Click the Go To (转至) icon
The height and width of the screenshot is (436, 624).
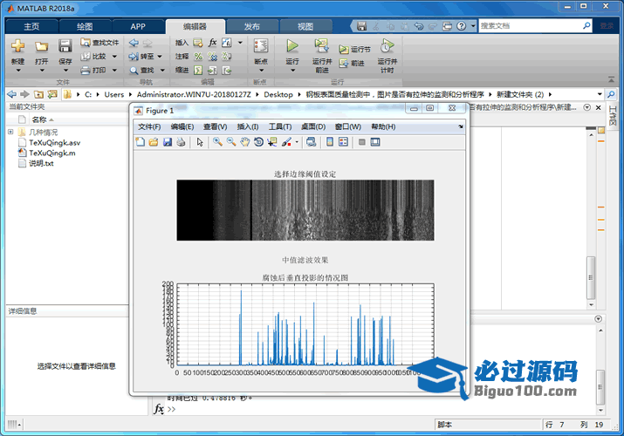(x=134, y=57)
